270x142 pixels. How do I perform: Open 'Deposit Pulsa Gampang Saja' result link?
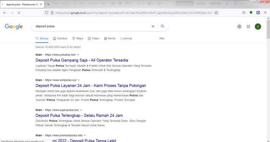(x=82, y=60)
